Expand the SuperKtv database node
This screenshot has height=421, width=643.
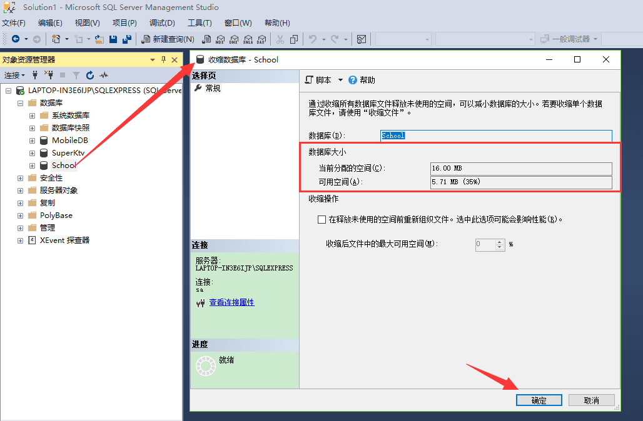pyautogui.click(x=32, y=153)
